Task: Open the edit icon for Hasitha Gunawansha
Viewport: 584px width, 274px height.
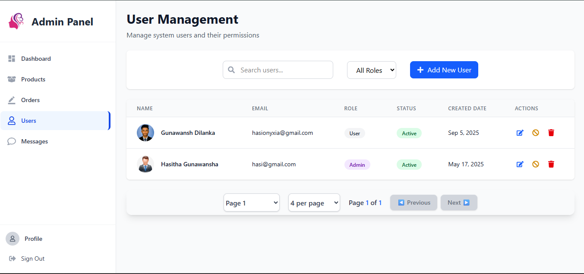Action: click(x=520, y=164)
